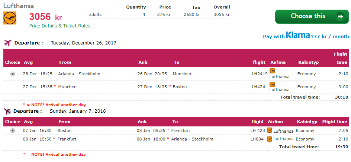Viewport: 351px width, 162px height.
Task: Select the Boston to Frankfurt return flight
Action: pos(13,130)
